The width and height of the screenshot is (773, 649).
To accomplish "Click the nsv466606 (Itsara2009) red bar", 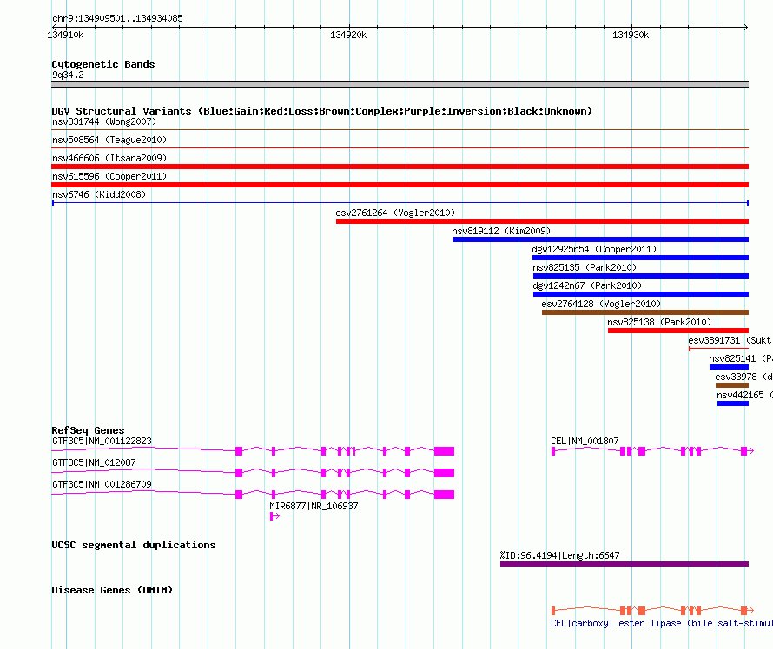I will 400,167.
